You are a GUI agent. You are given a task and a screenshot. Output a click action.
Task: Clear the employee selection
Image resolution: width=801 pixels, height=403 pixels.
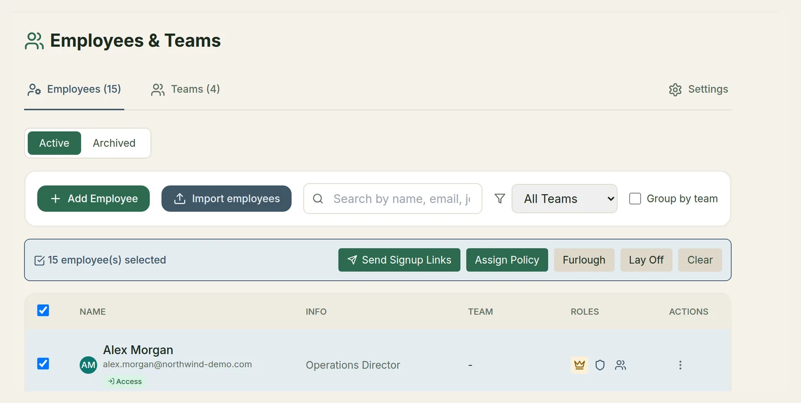point(700,260)
